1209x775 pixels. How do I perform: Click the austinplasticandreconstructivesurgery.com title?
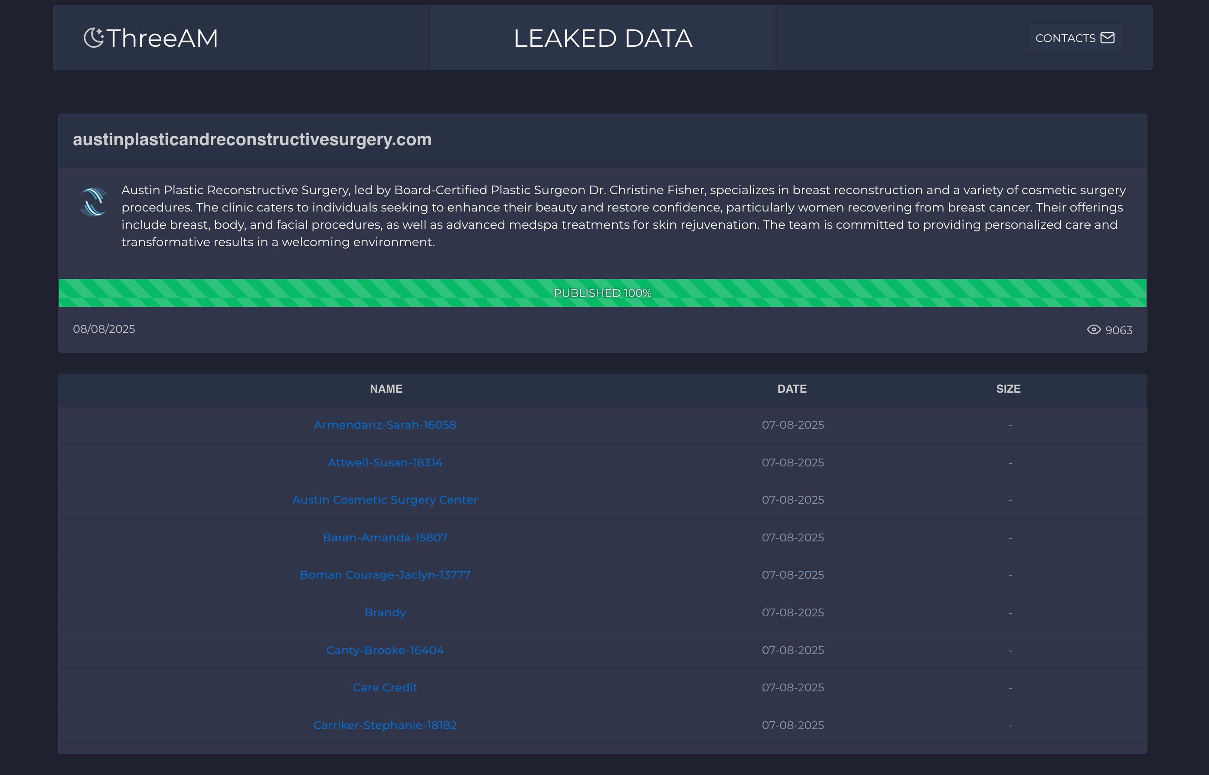252,140
